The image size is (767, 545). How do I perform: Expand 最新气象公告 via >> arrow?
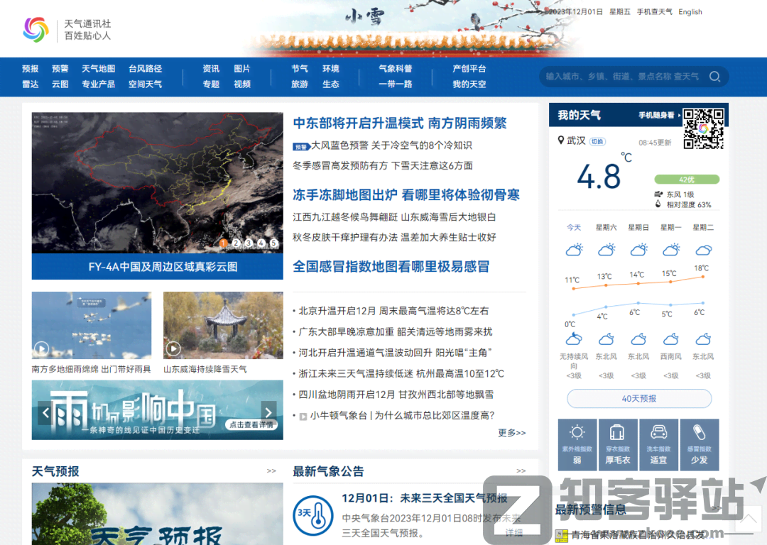click(521, 470)
